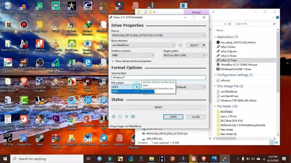The height and width of the screenshot is (163, 291).
Task: Collapse the File folder (12) group
Action: click(215, 106)
